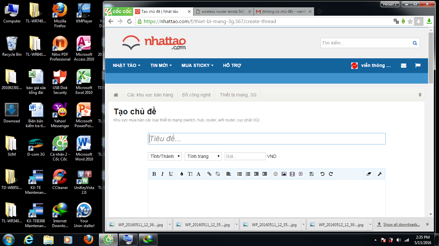Click the insert media film icon

pyautogui.click(x=292, y=174)
